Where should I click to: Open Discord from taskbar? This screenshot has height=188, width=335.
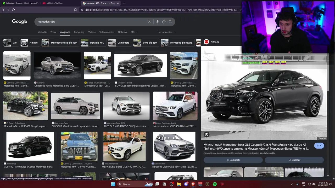point(186,184)
